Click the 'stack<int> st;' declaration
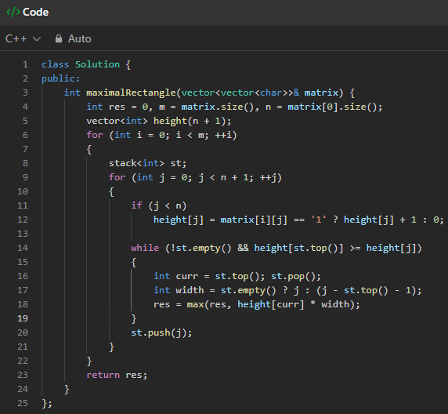This screenshot has height=414, width=448. (147, 163)
